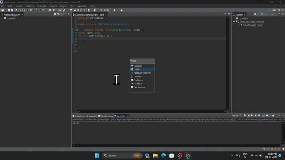285x160 pixels.
Task: Toggle Pin Console in Console toolbar
Action: pos(263,116)
